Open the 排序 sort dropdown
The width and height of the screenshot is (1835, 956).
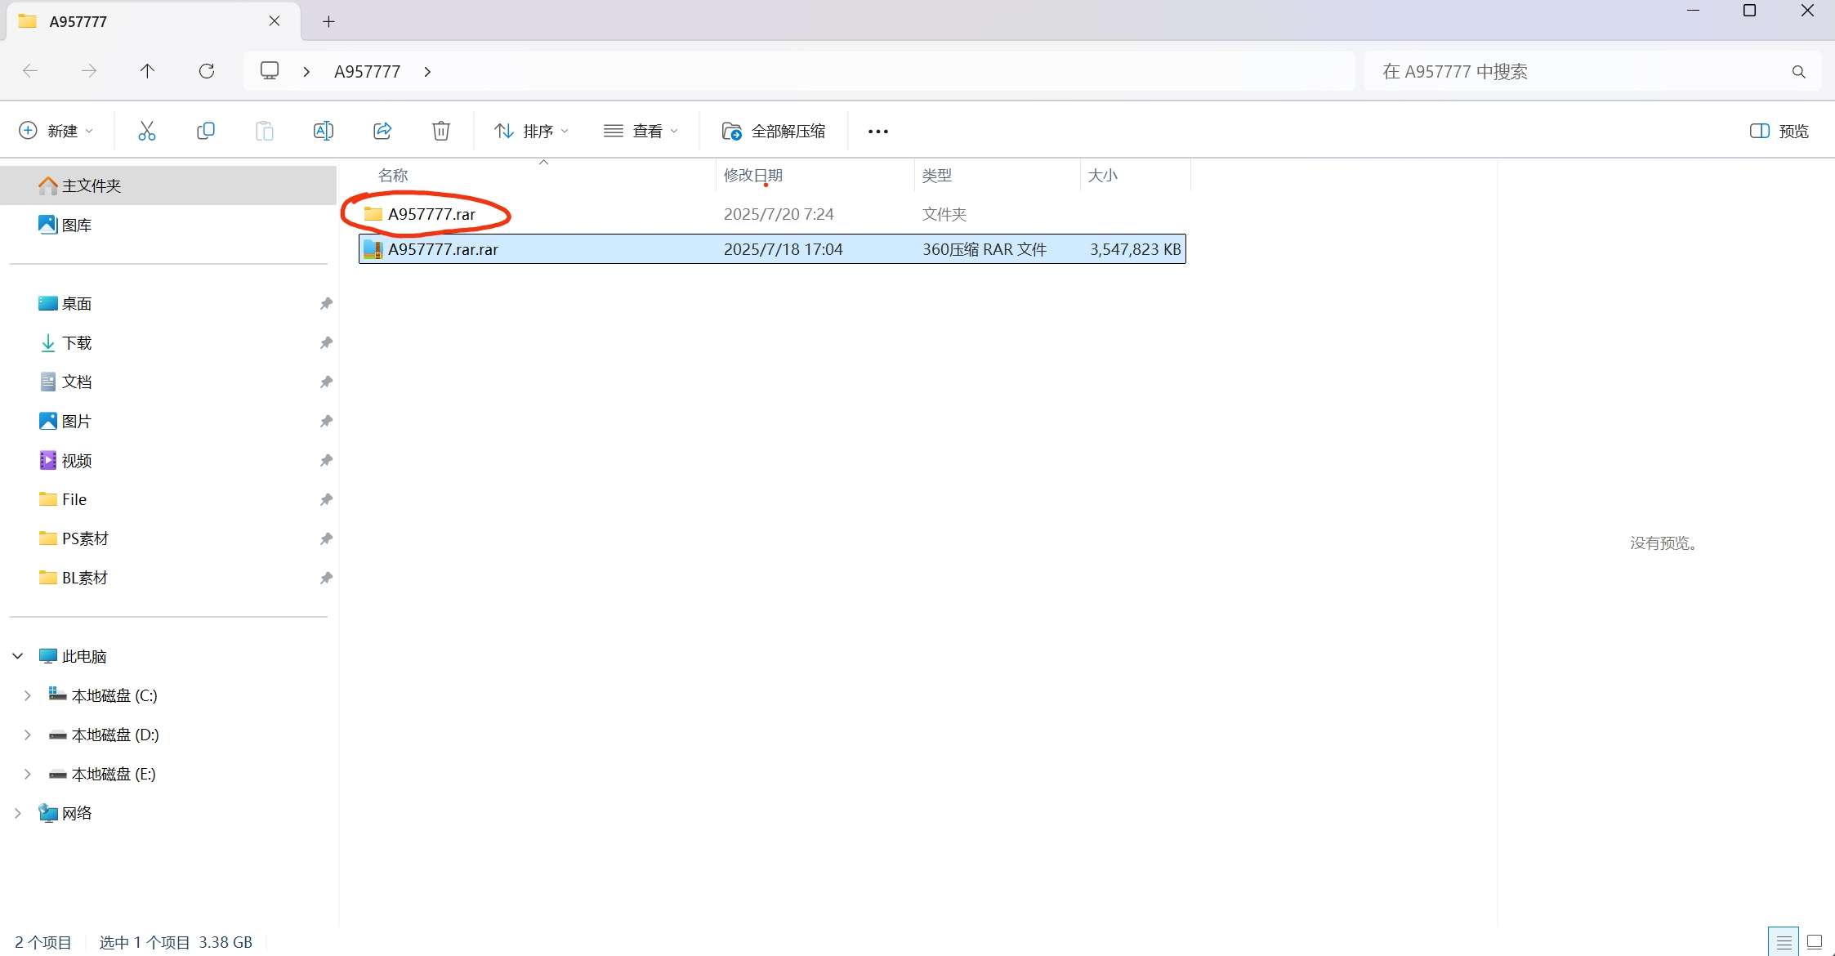point(531,131)
